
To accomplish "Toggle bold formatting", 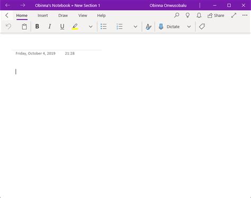I will click(37, 26).
